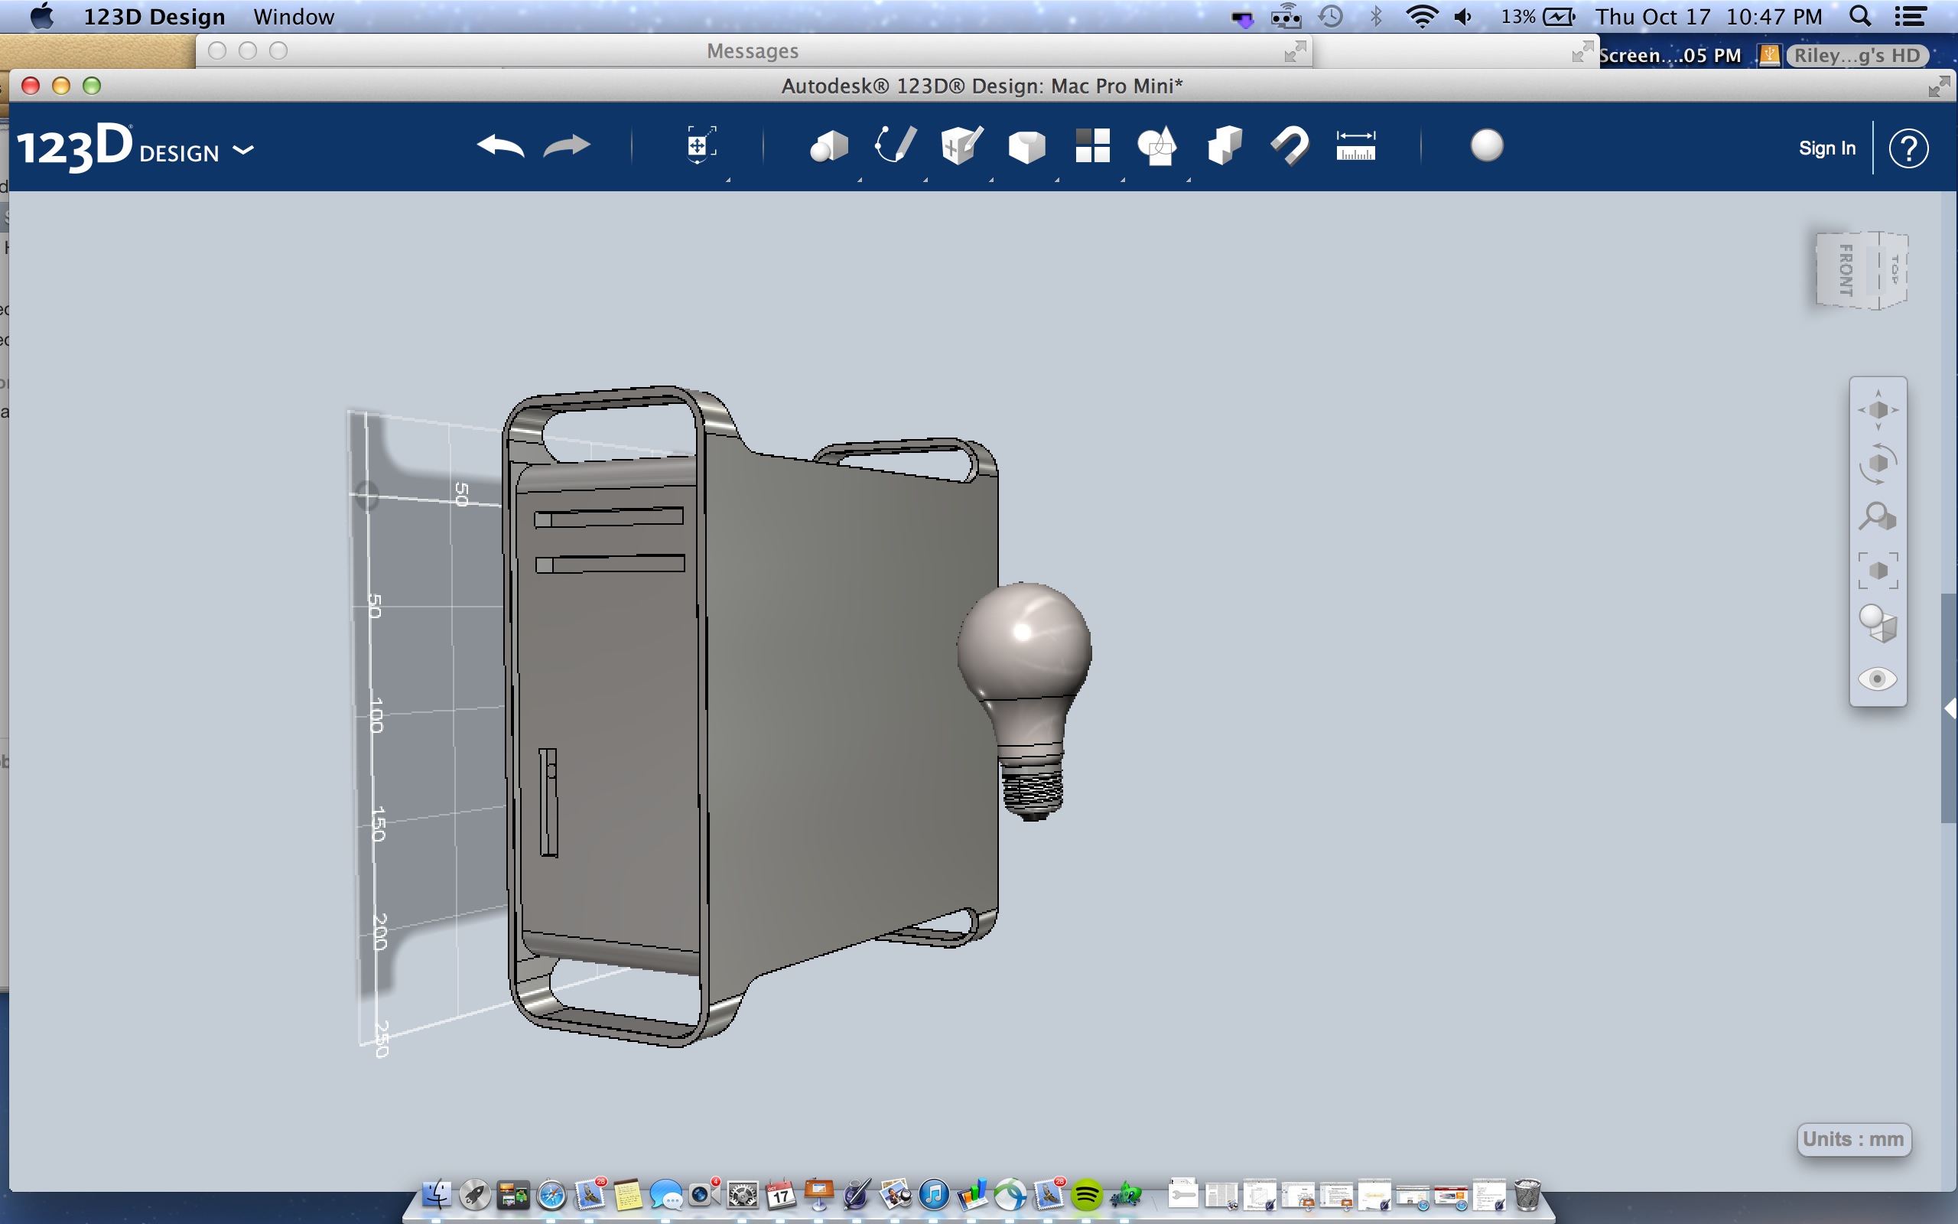This screenshot has width=1958, height=1224.
Task: Toggle visibility using the eye icon
Action: coord(1878,679)
